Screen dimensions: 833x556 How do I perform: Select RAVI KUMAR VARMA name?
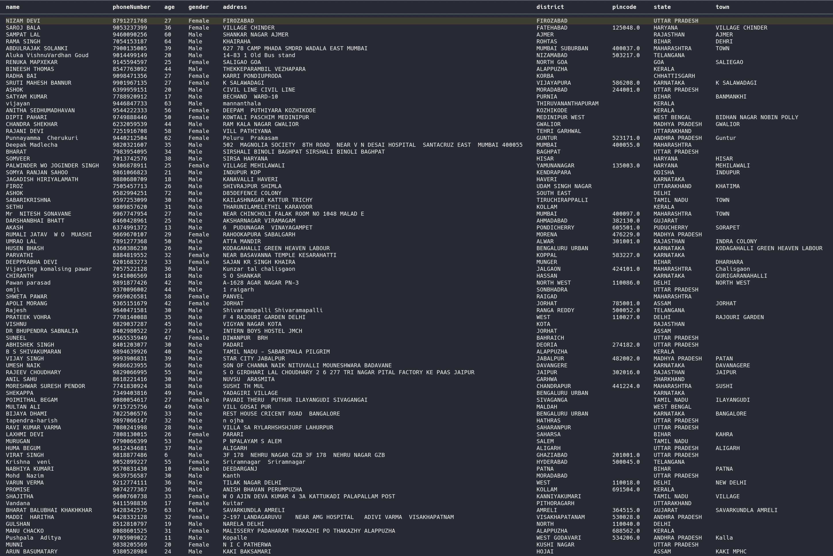coord(33,428)
